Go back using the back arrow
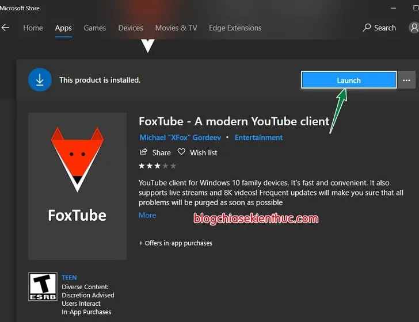The image size is (419, 322). click(x=5, y=28)
